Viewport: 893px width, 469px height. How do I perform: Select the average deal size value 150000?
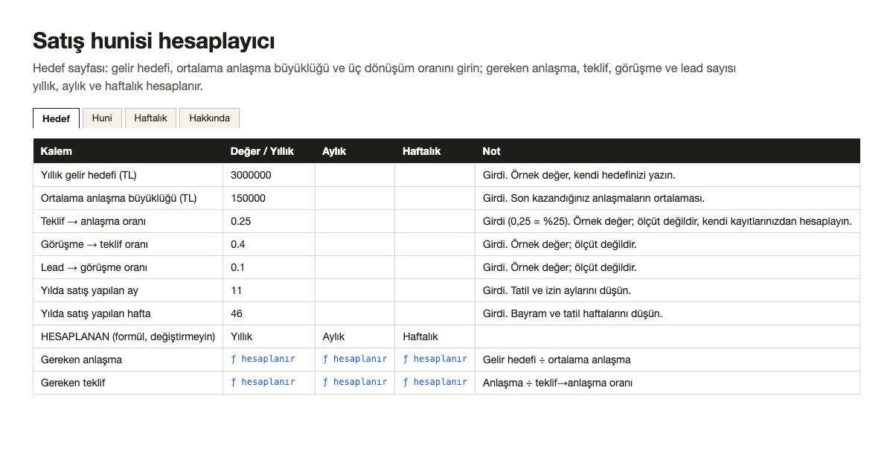pos(269,198)
